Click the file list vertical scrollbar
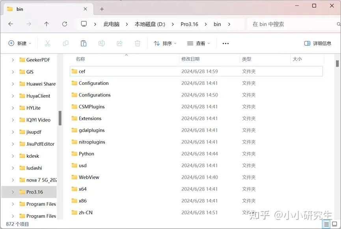341x229 pixels. tap(337, 64)
